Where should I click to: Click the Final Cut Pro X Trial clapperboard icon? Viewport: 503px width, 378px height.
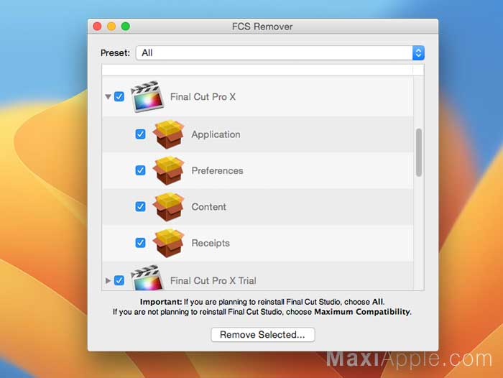147,277
